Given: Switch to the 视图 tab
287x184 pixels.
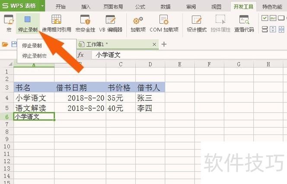Looking at the screenshot, I should (217, 7).
